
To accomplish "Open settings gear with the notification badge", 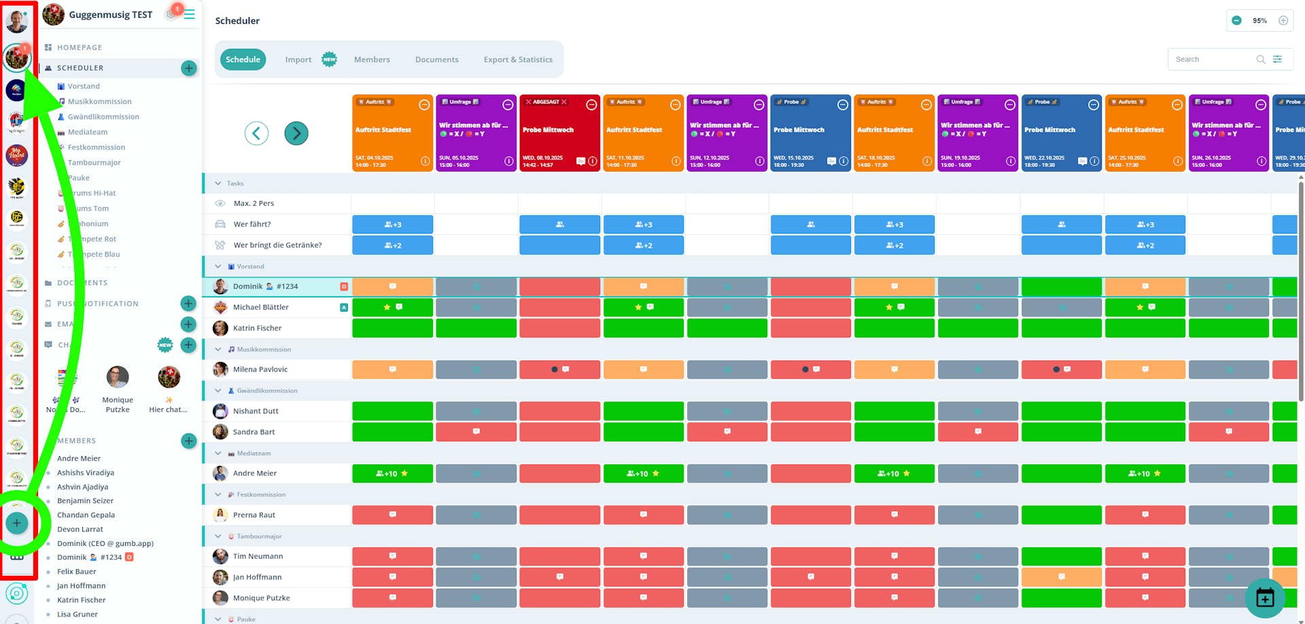I will click(x=173, y=12).
